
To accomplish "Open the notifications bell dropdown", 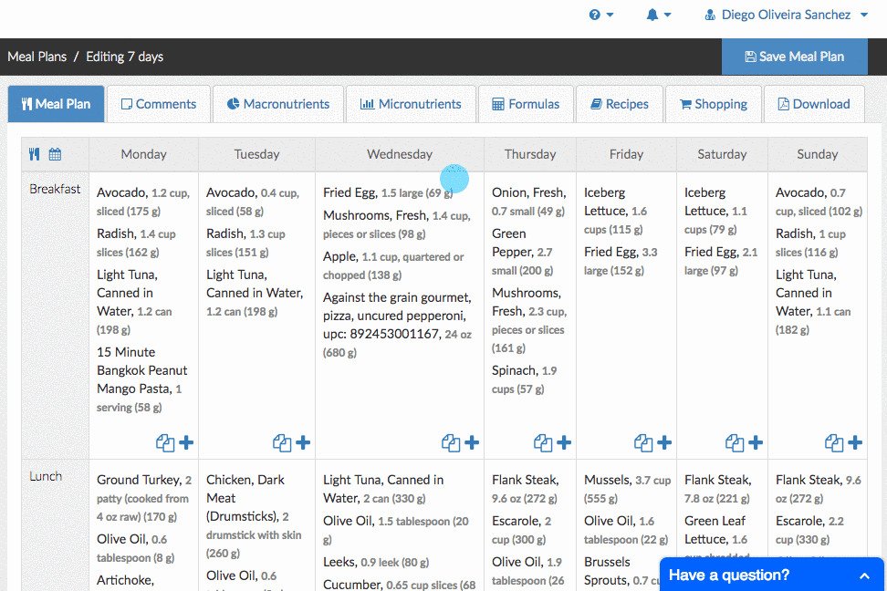I will click(658, 15).
